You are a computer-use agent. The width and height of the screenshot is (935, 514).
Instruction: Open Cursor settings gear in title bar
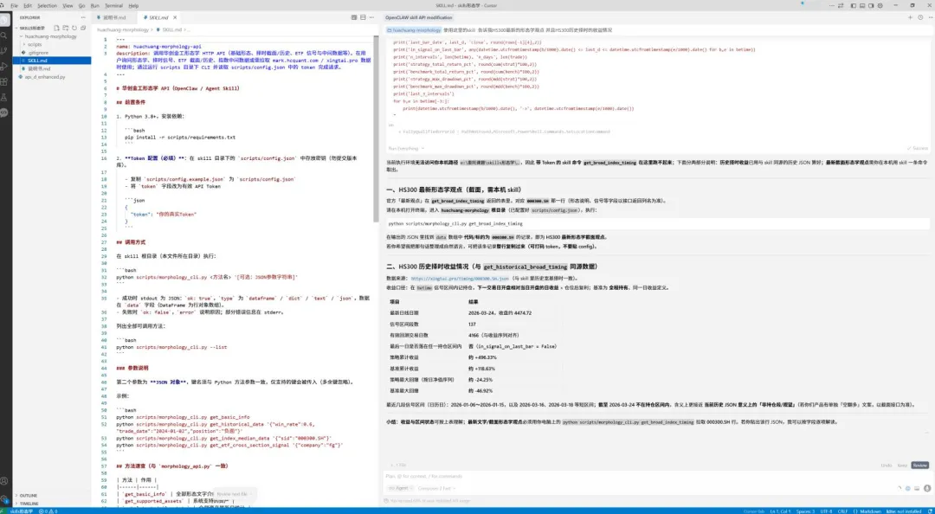click(880, 5)
